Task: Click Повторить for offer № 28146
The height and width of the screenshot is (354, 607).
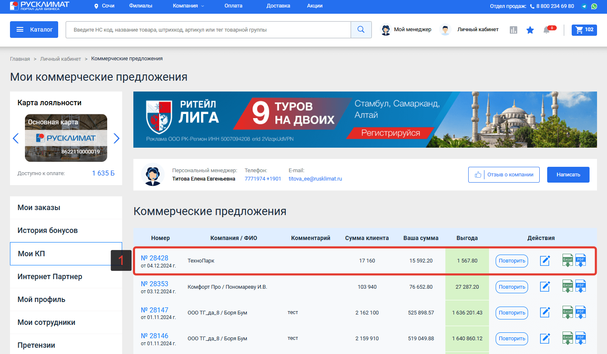Action: click(x=512, y=339)
